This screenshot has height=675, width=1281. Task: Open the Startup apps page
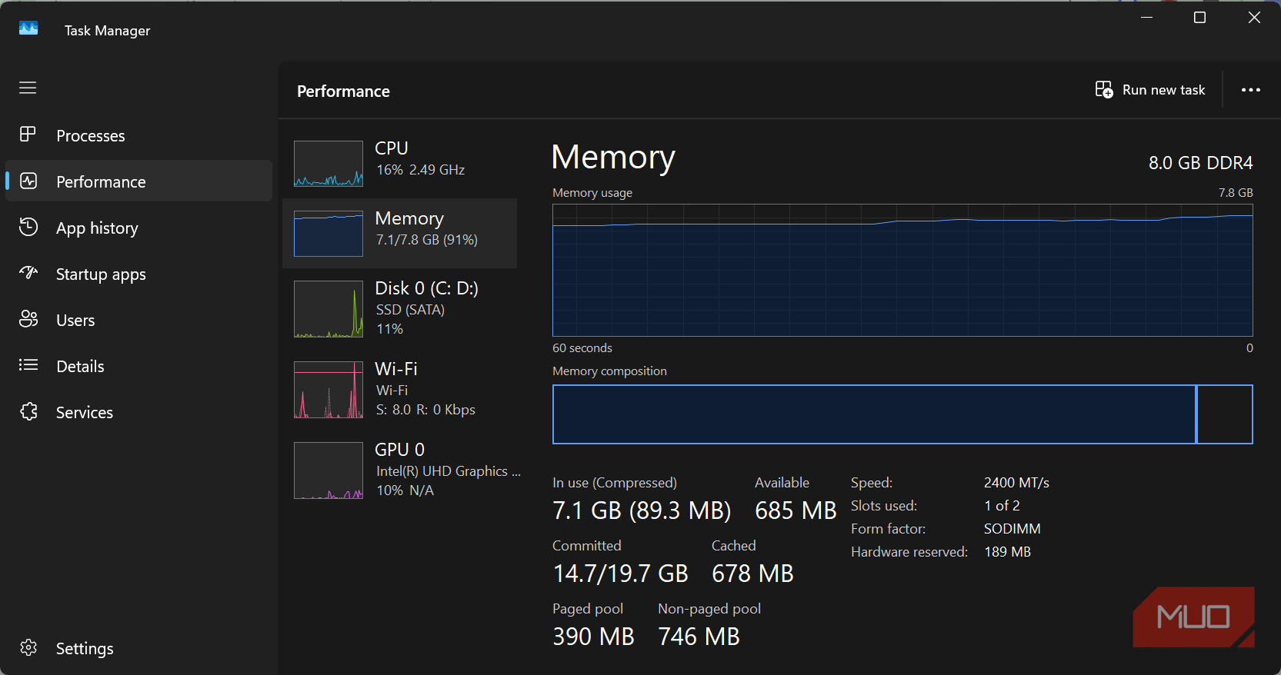pyautogui.click(x=138, y=274)
